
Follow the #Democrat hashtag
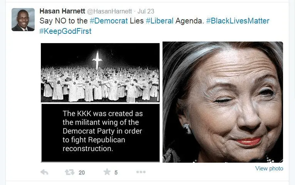click(x=109, y=21)
